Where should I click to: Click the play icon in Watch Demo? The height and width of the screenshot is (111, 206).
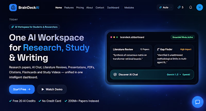click(43, 89)
